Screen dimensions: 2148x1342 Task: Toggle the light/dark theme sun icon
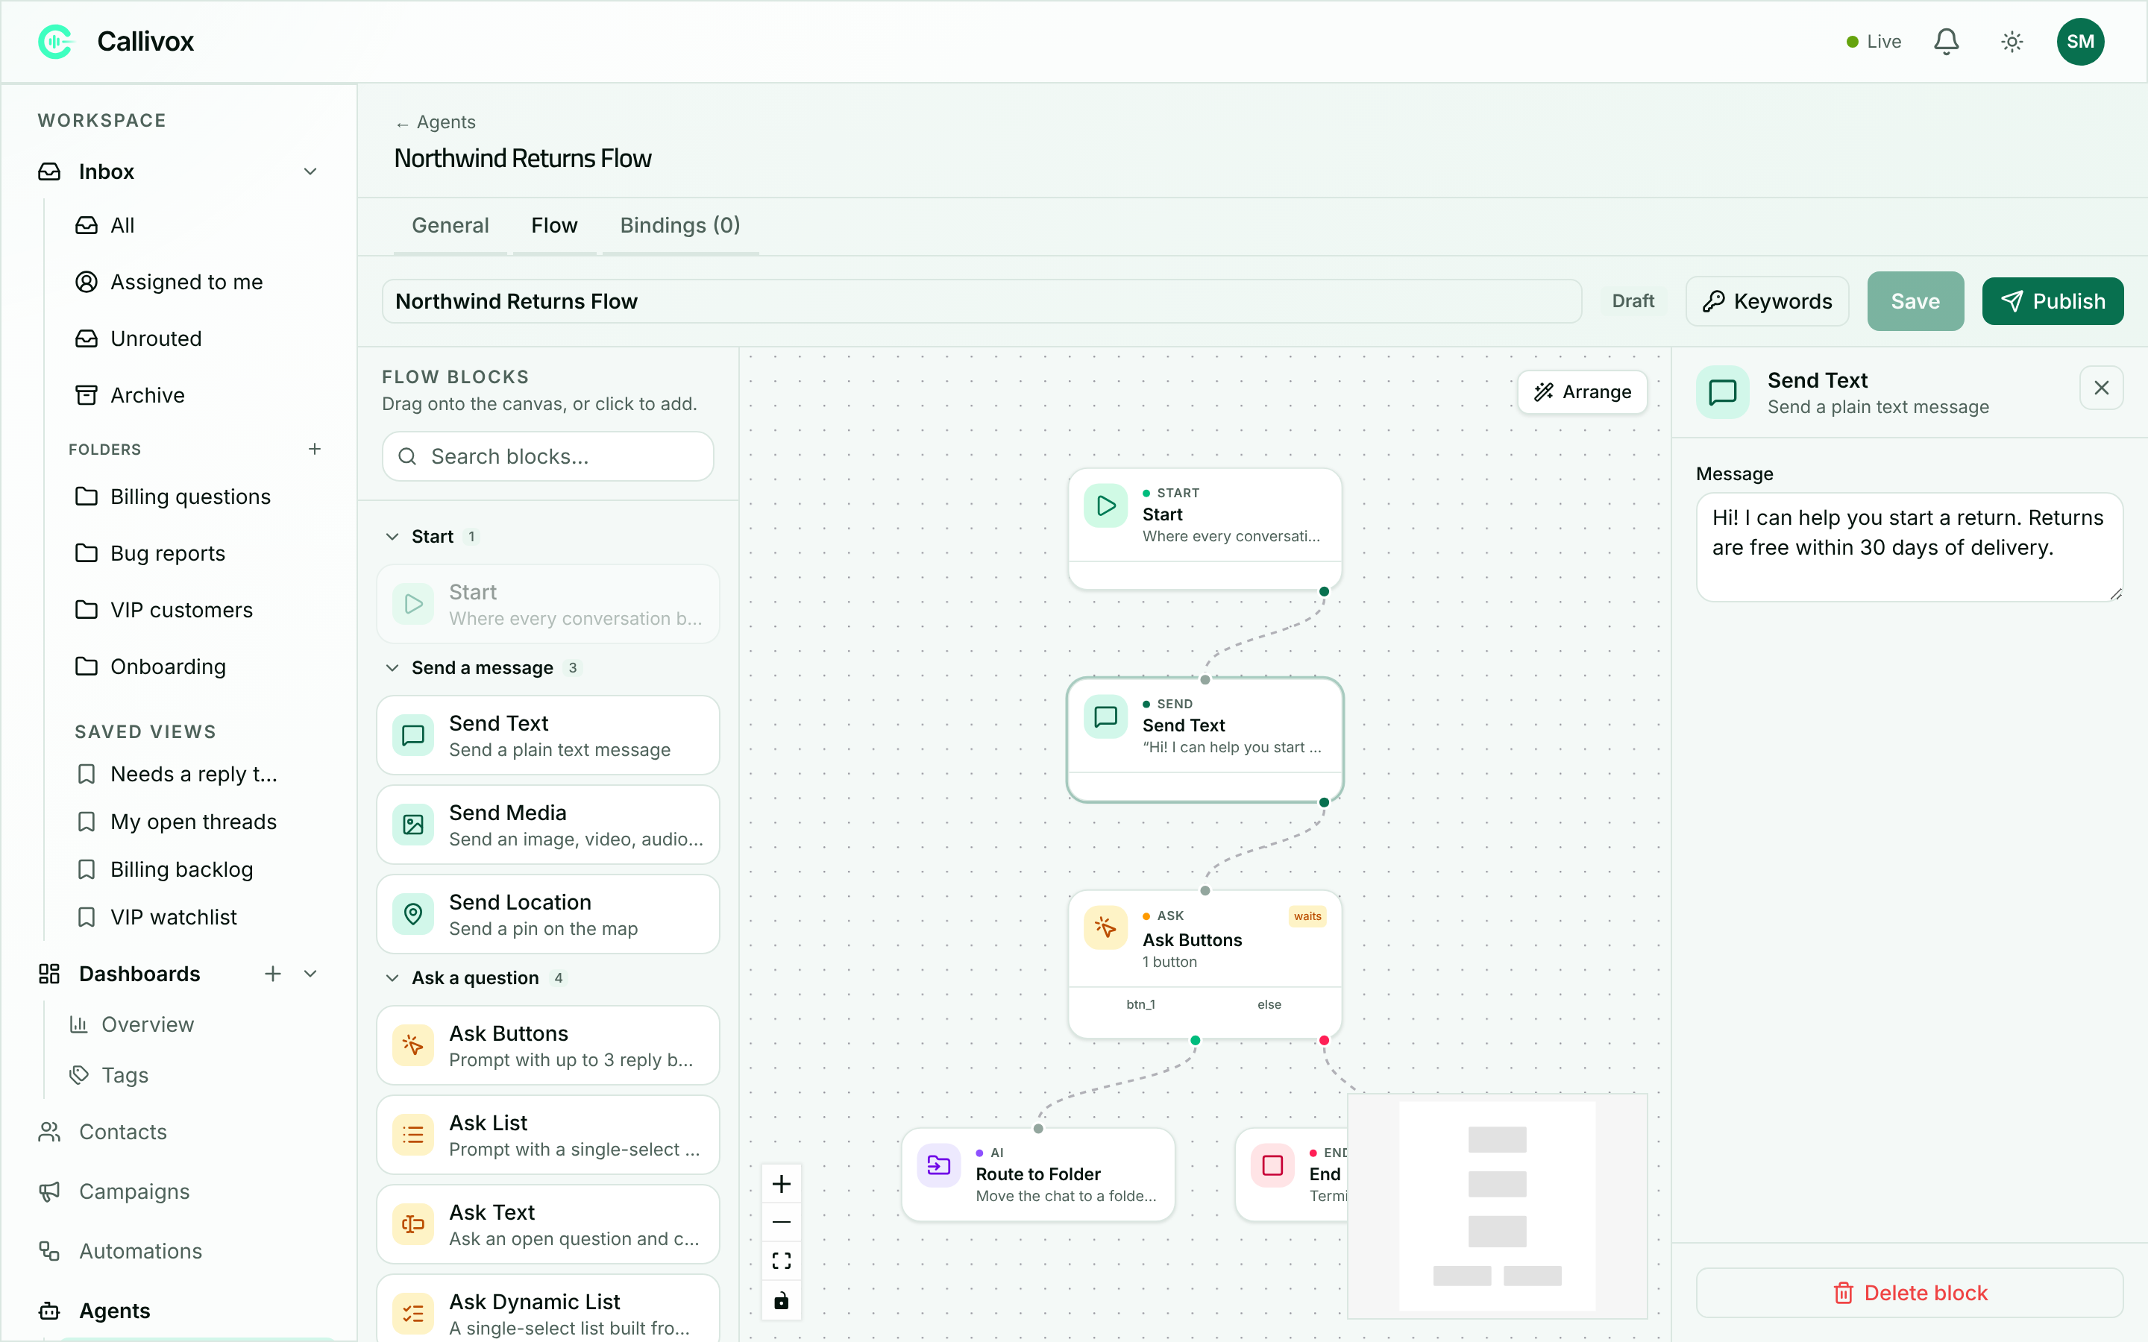[2012, 42]
